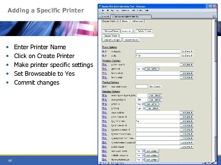Open the Bookmarks menu
The height and width of the screenshot is (165, 221).
click(x=125, y=10)
